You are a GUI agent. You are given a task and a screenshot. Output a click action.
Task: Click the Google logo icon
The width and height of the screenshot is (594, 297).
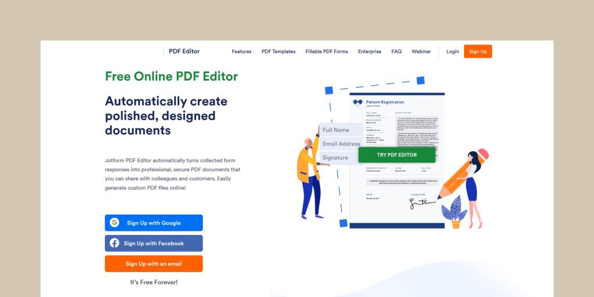(x=114, y=223)
